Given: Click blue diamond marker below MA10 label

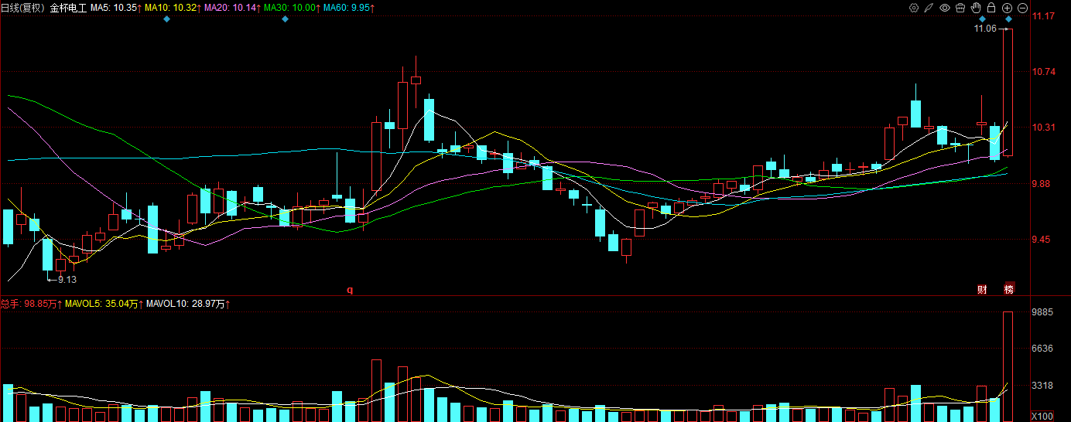Looking at the screenshot, I should click(166, 19).
